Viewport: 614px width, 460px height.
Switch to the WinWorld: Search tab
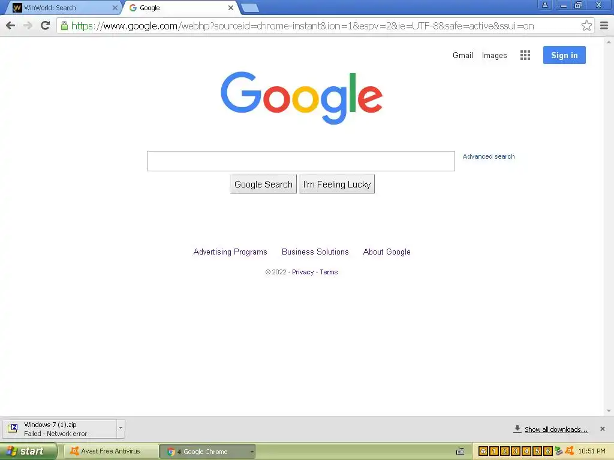62,8
